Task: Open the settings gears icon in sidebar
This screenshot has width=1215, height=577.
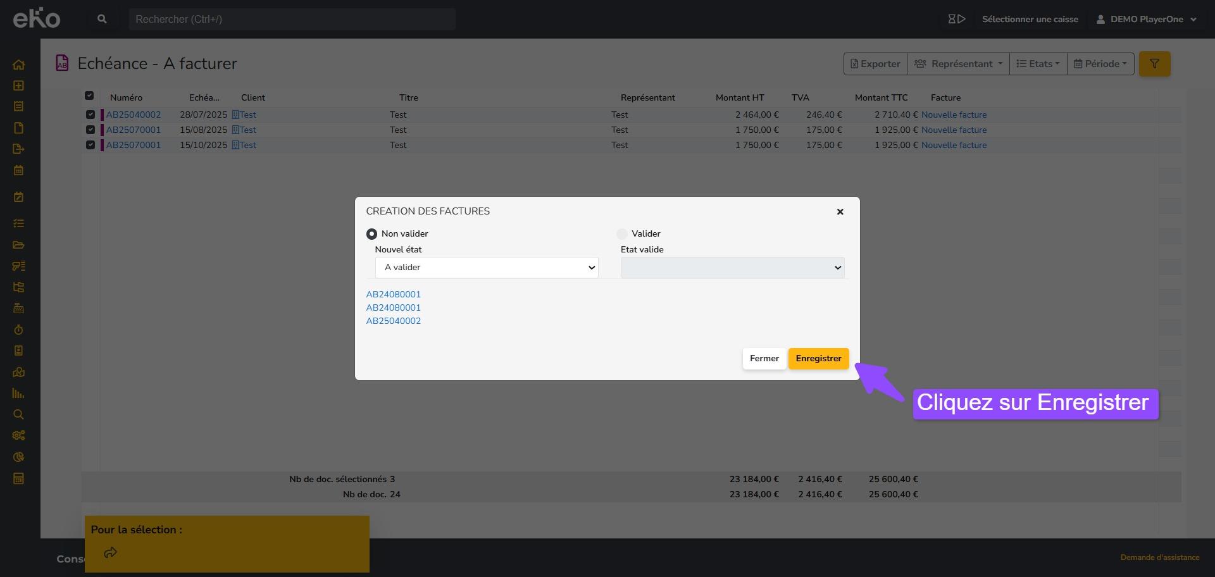Action: (x=19, y=435)
